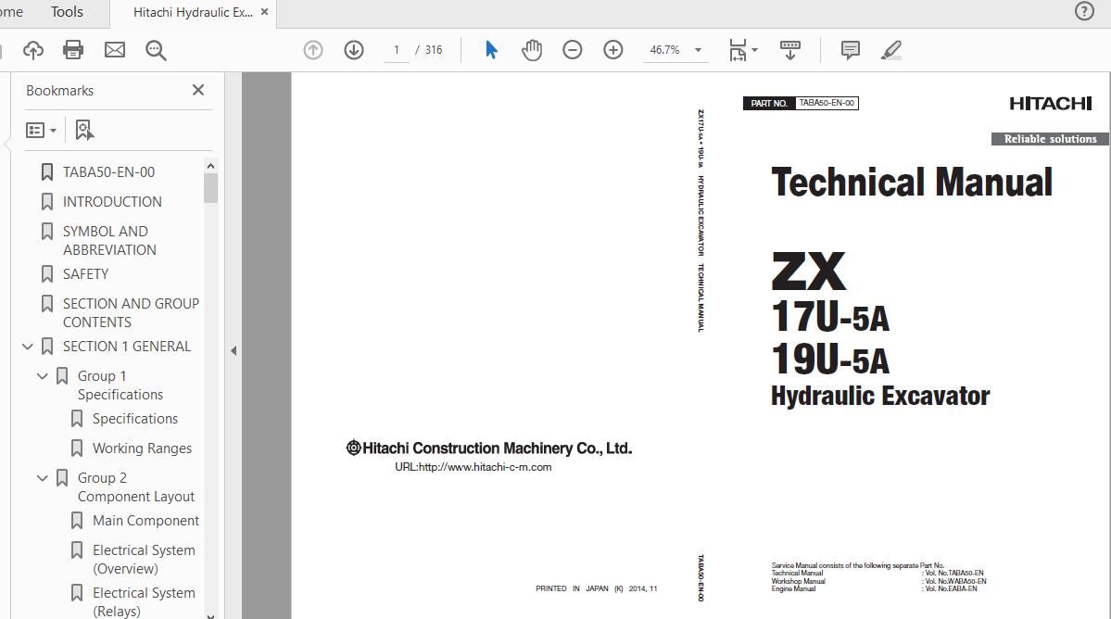Open the zoom level 46.7% dropdown

tap(698, 50)
